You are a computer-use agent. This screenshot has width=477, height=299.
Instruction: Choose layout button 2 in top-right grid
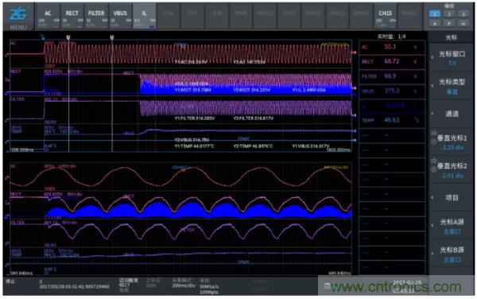click(x=449, y=14)
